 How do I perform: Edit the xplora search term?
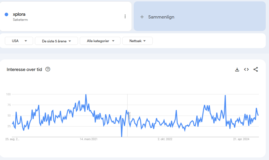19,14
